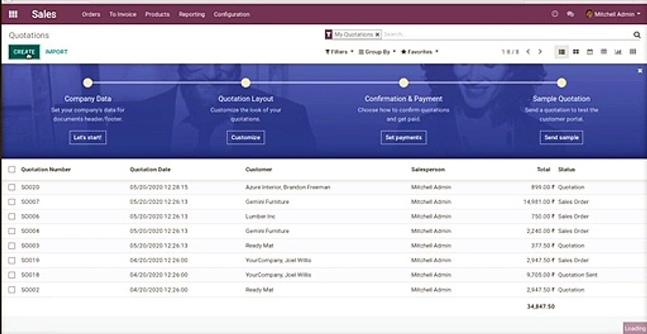
Task: Click the Set payments button
Action: click(x=404, y=138)
